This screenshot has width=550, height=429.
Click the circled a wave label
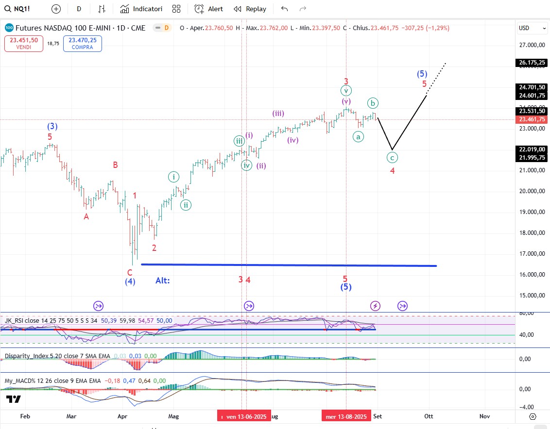coord(358,137)
